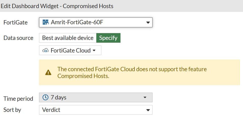Expand the arrow on the 7 days dropdown
This screenshot has height=127, width=243.
tap(145, 97)
